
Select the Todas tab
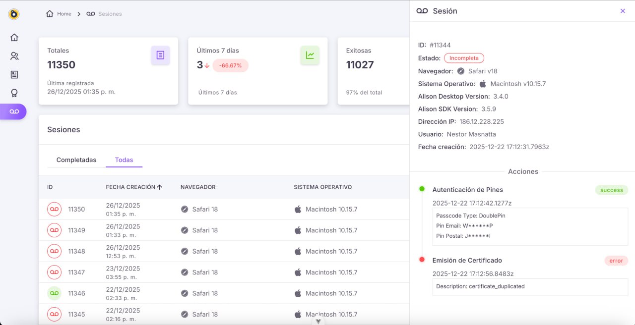[124, 160]
